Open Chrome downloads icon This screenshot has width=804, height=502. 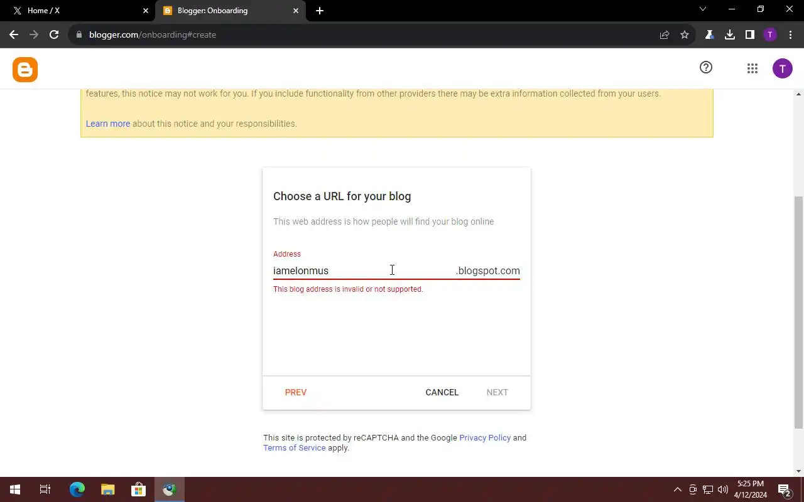point(730,35)
